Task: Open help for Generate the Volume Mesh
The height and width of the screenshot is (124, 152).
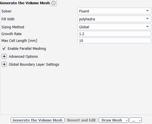Action: (53, 3)
